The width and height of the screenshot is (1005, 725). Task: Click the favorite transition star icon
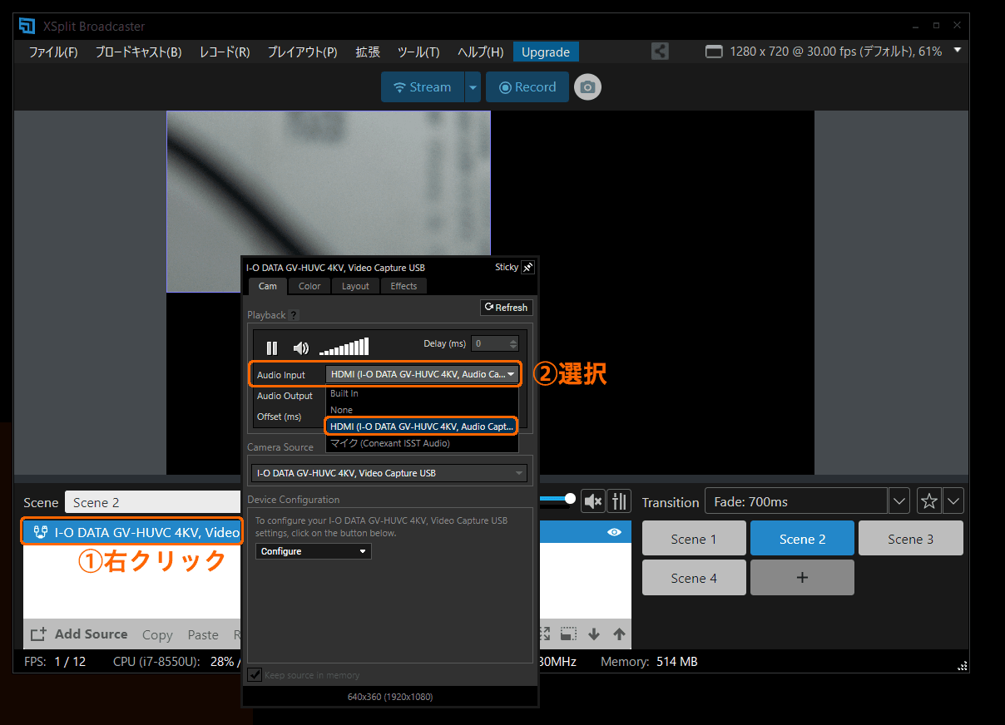(928, 501)
